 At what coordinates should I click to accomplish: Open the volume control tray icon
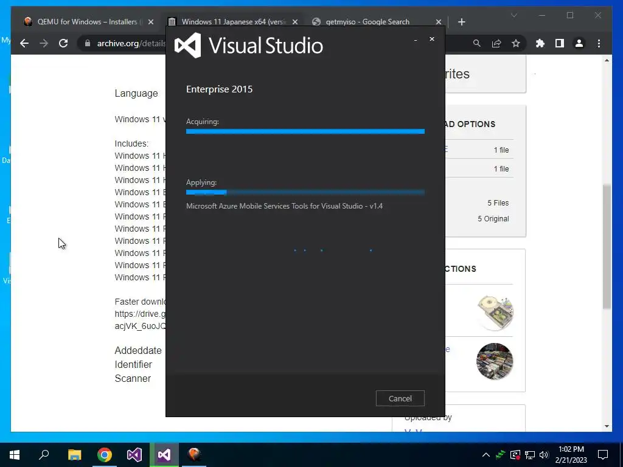tap(544, 455)
